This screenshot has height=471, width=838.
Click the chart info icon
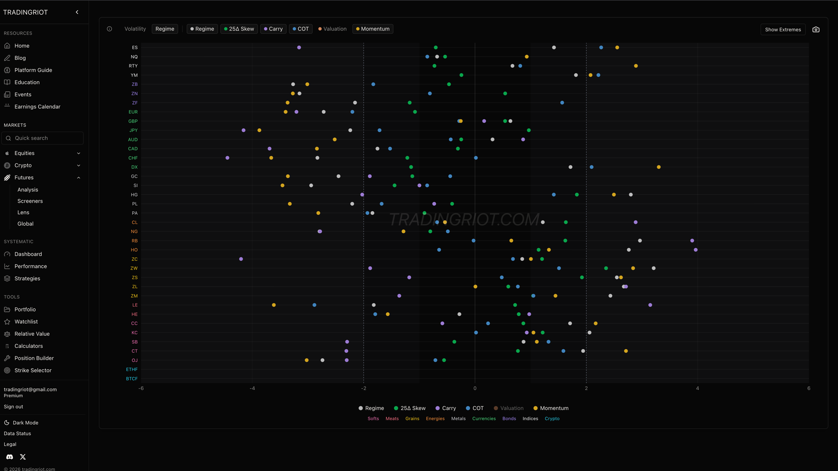click(x=109, y=29)
